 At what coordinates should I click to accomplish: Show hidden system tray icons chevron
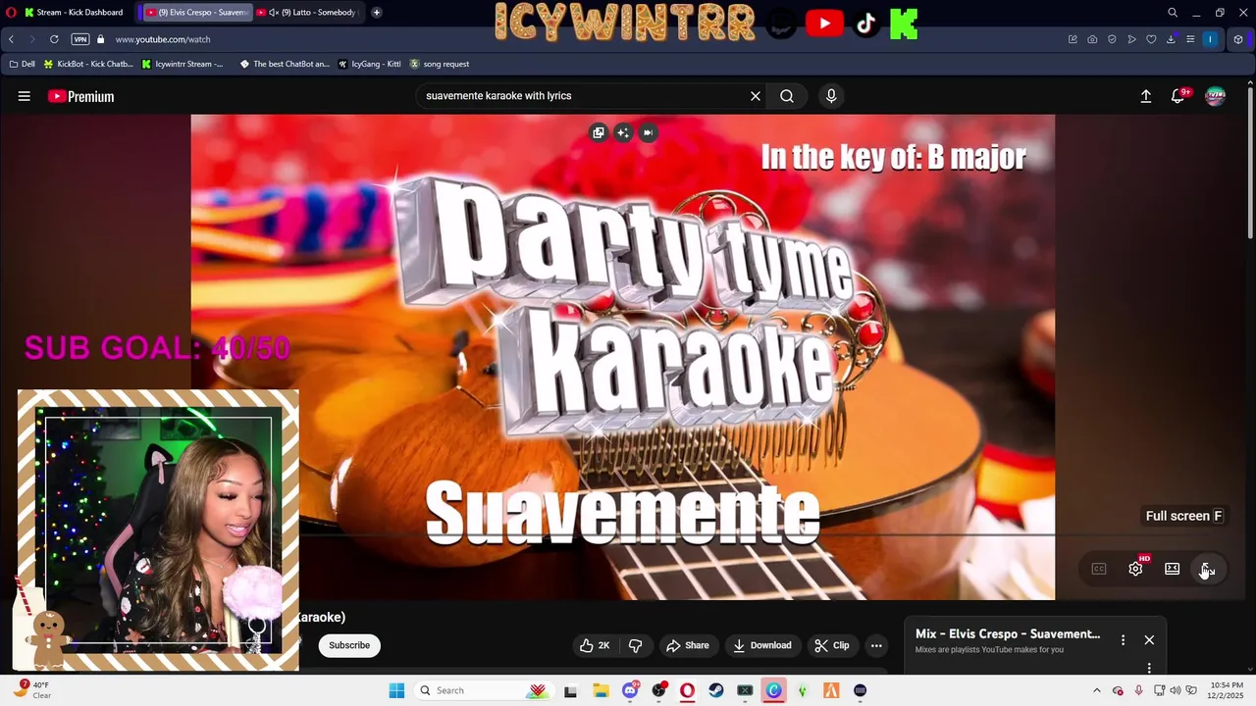click(1097, 690)
